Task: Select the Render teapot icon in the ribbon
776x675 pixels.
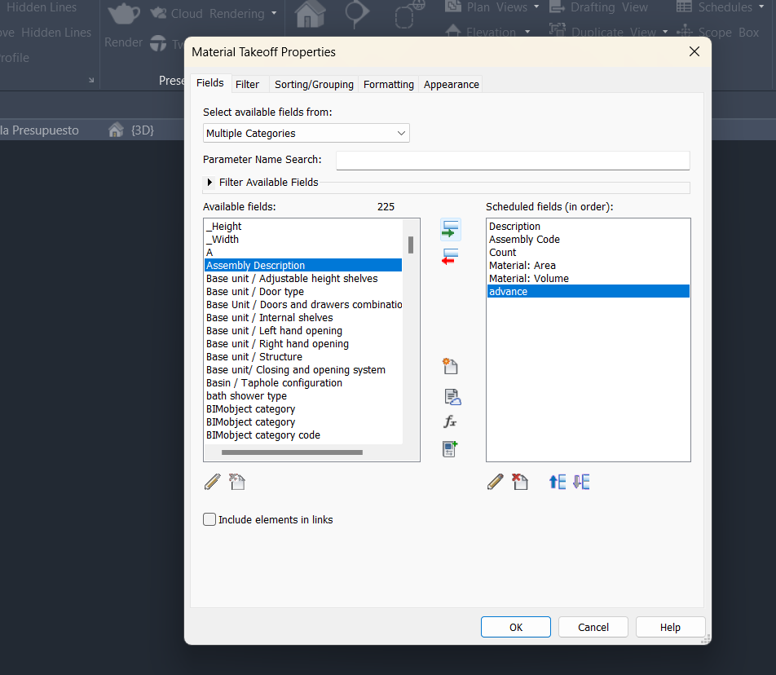Action: 123,14
